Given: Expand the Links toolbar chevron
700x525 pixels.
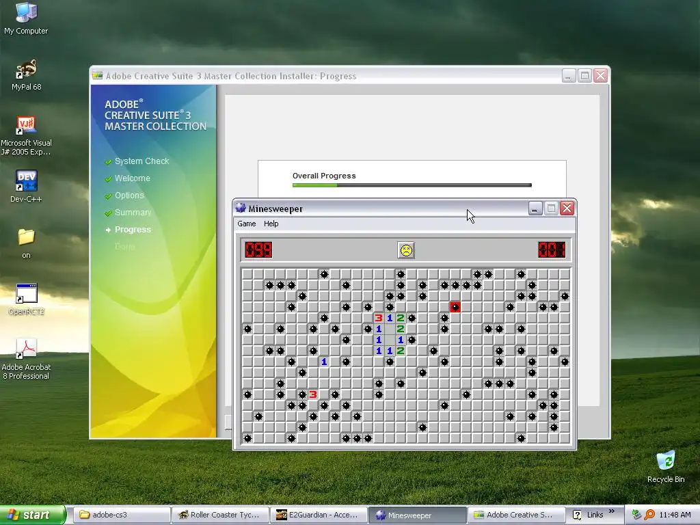Looking at the screenshot, I should point(612,511).
